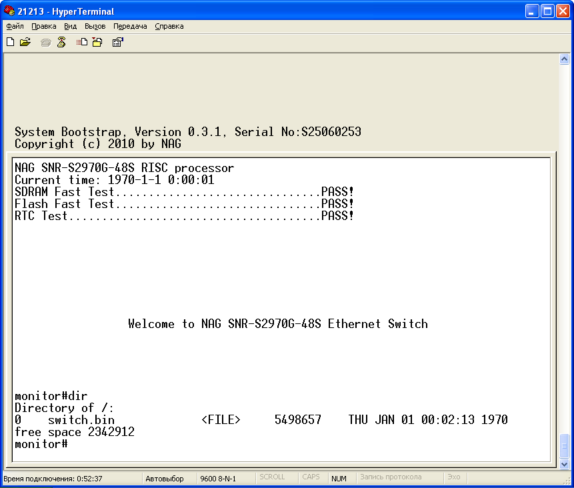The image size is (574, 488).
Task: Click the SCROLL indicator in status bar
Action: click(x=272, y=477)
